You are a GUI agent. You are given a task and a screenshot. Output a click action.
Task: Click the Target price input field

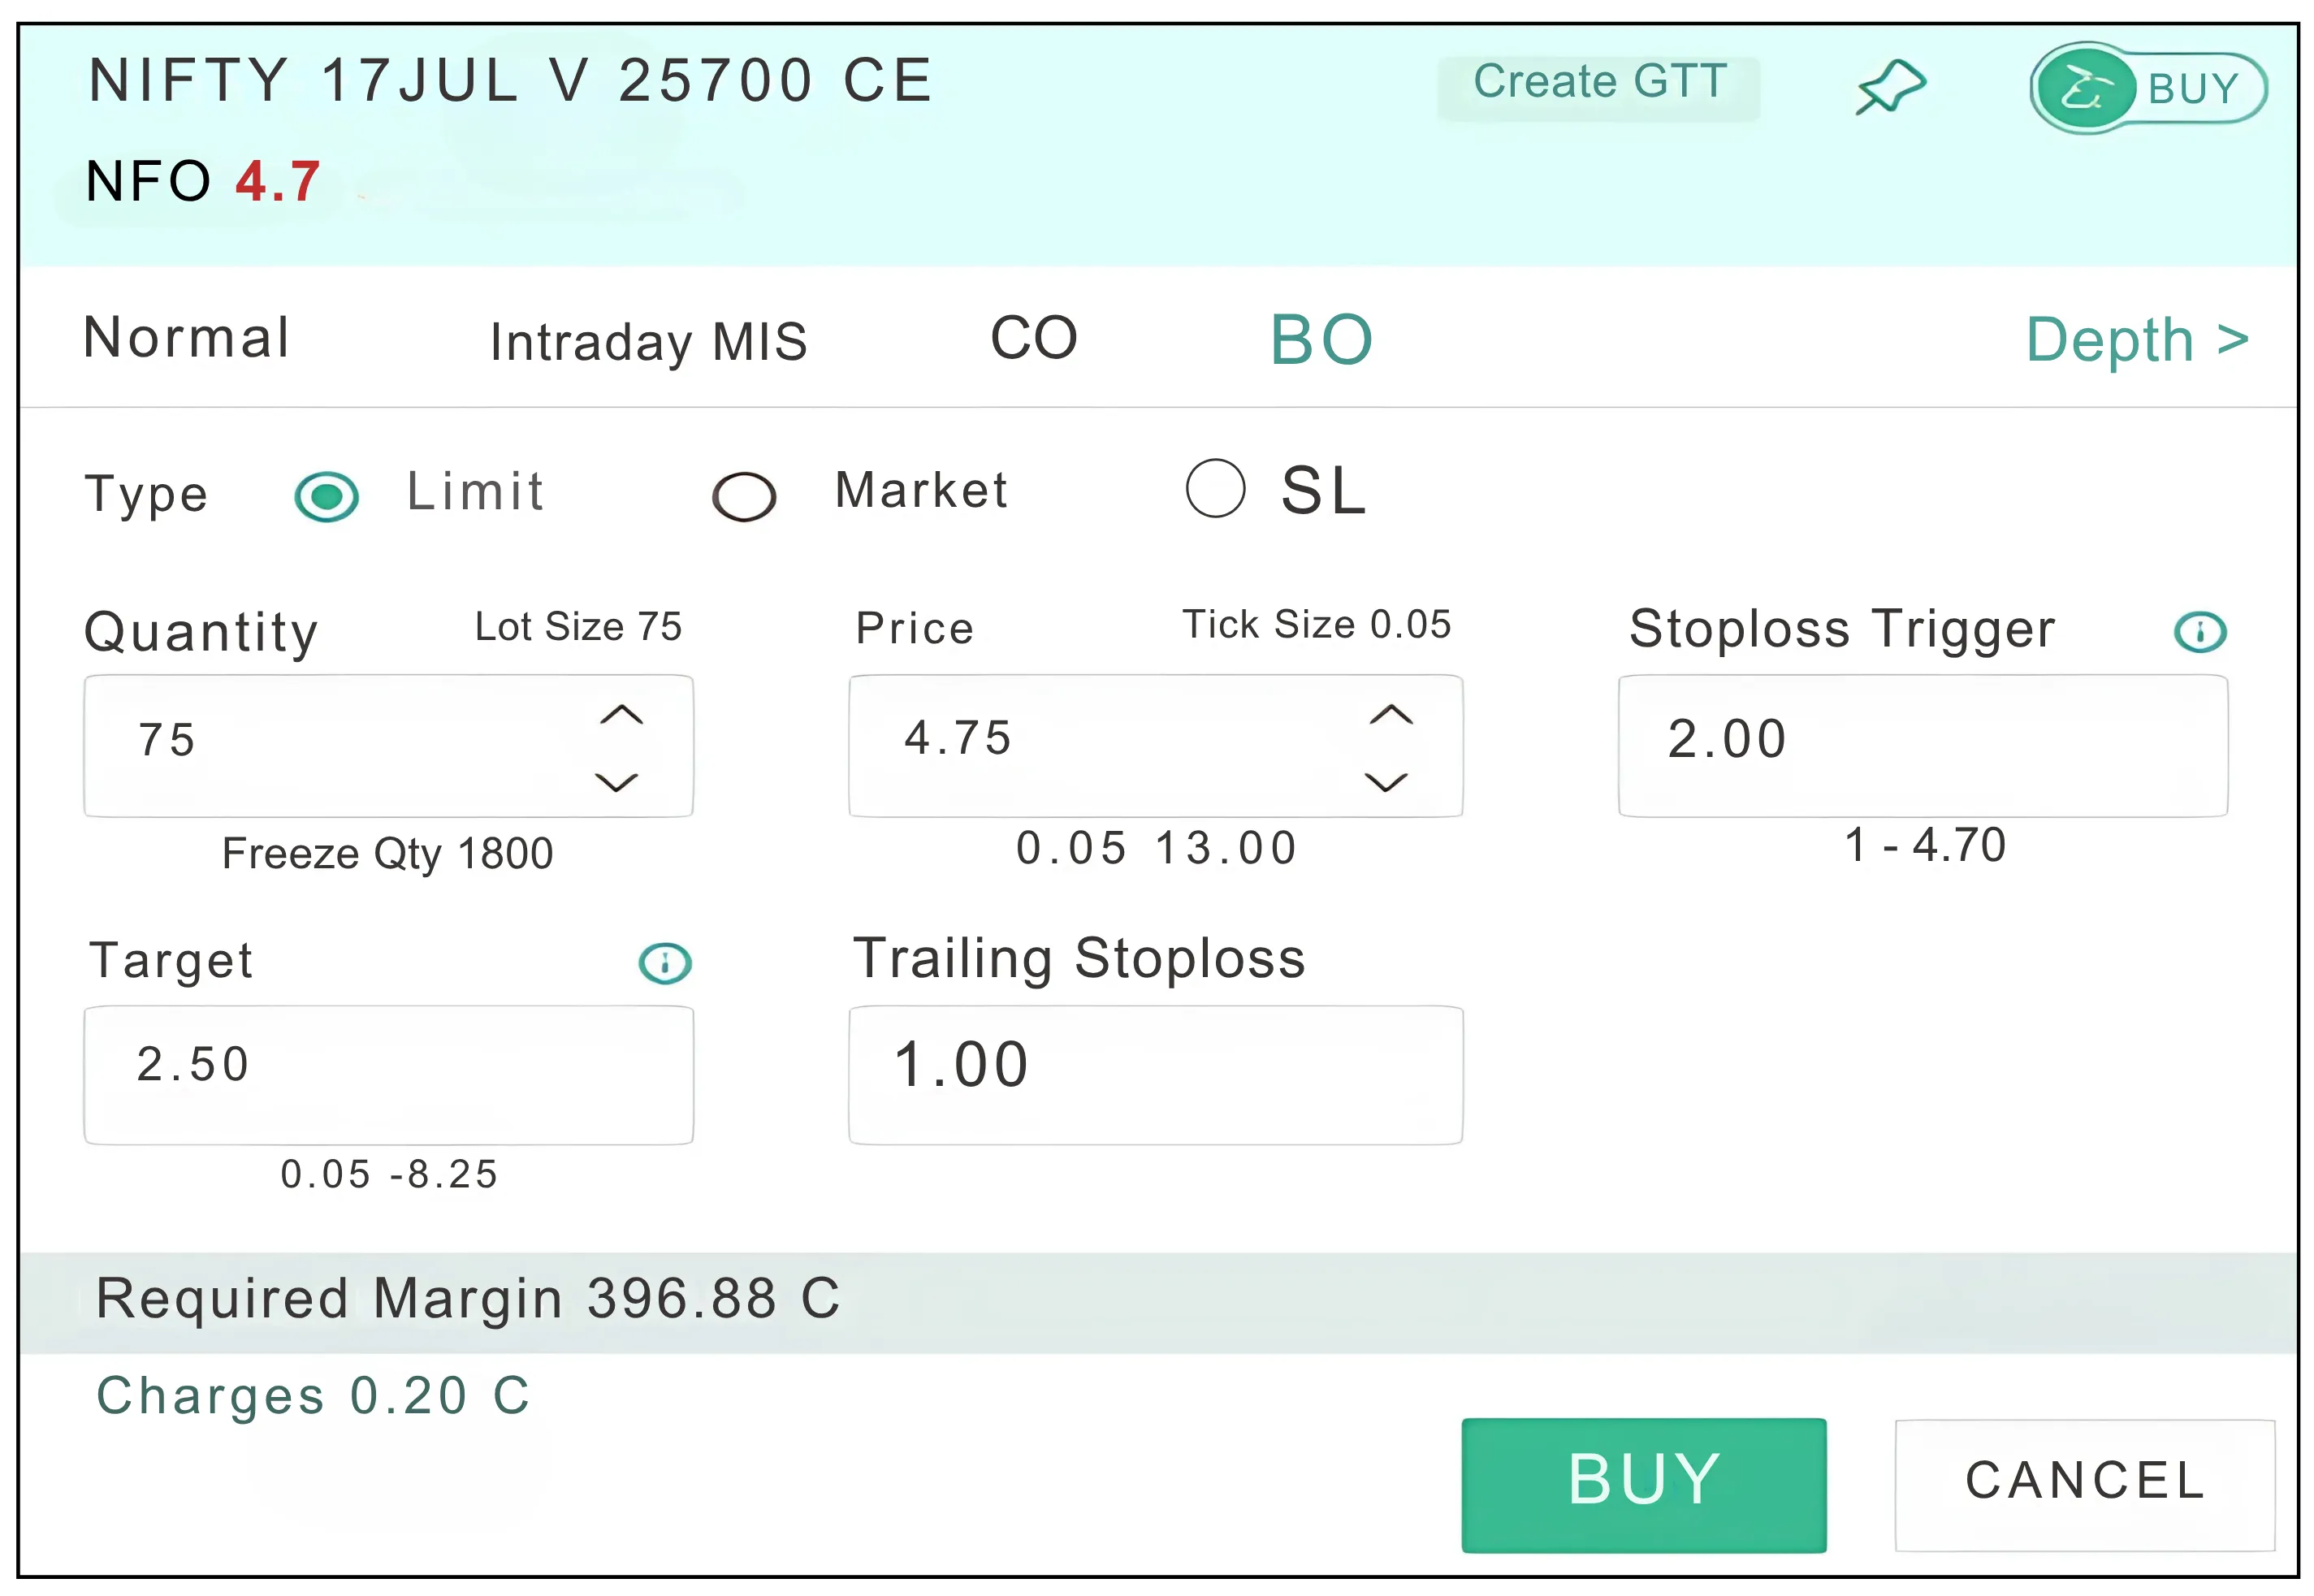pyautogui.click(x=388, y=1074)
